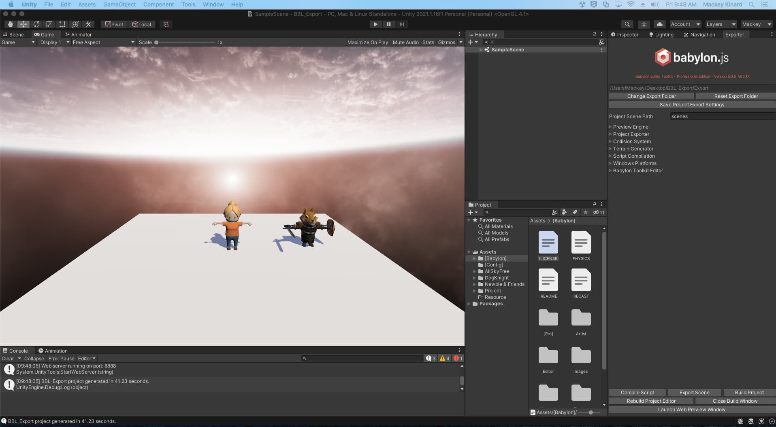Toggle Mute Audio in Game view
The image size is (776, 427).
click(405, 42)
